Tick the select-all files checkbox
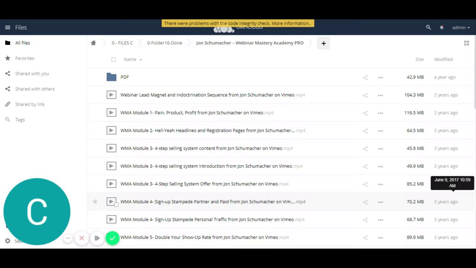This screenshot has height=268, width=476. tap(113, 59)
